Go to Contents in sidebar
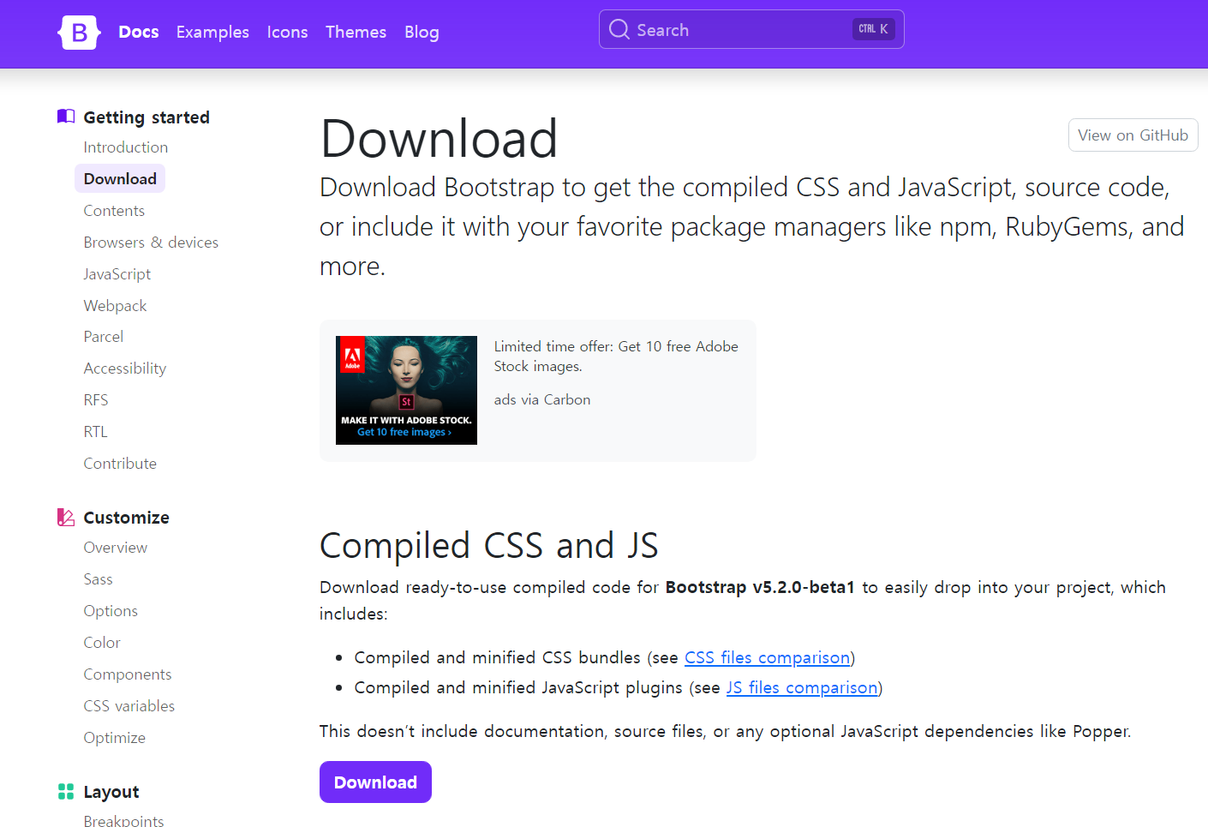This screenshot has height=827, width=1208. click(x=114, y=210)
